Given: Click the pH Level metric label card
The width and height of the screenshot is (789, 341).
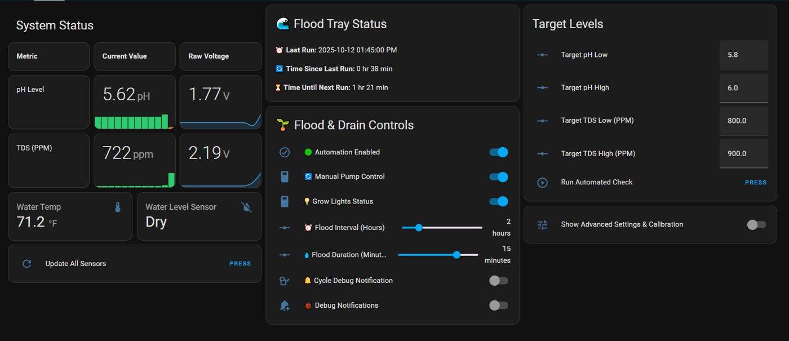Looking at the screenshot, I should tap(48, 102).
